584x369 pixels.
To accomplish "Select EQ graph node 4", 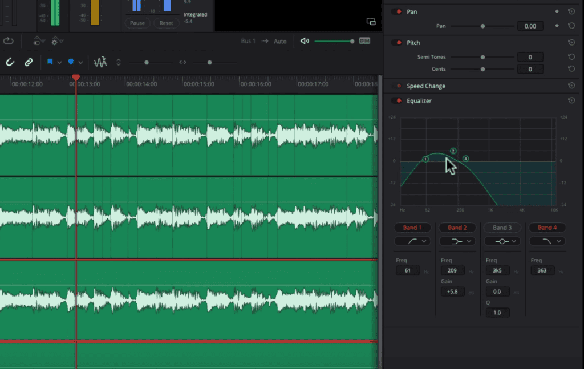I will [x=465, y=159].
